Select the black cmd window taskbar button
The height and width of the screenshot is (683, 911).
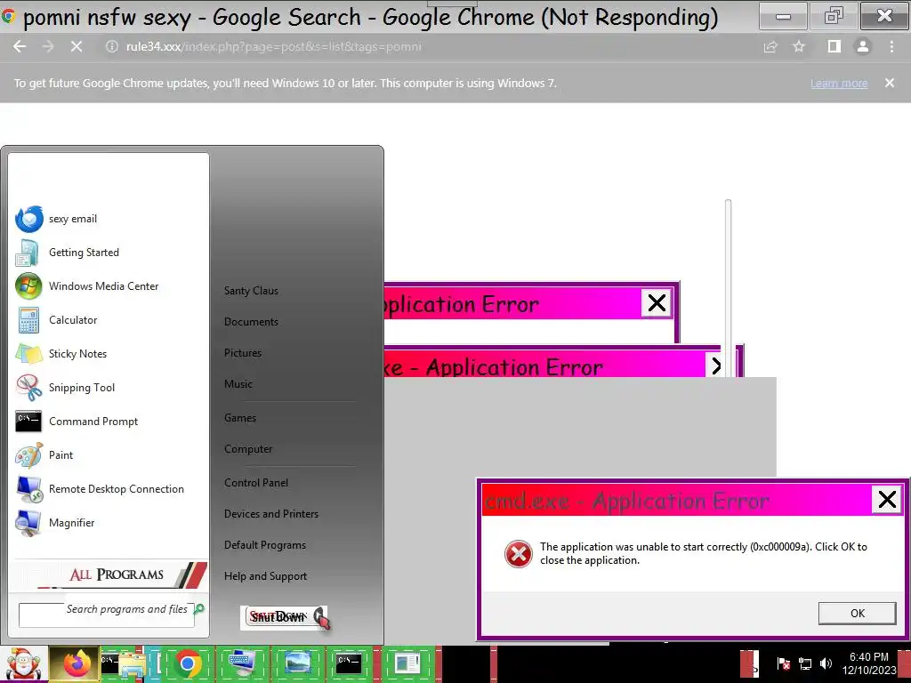click(349, 663)
